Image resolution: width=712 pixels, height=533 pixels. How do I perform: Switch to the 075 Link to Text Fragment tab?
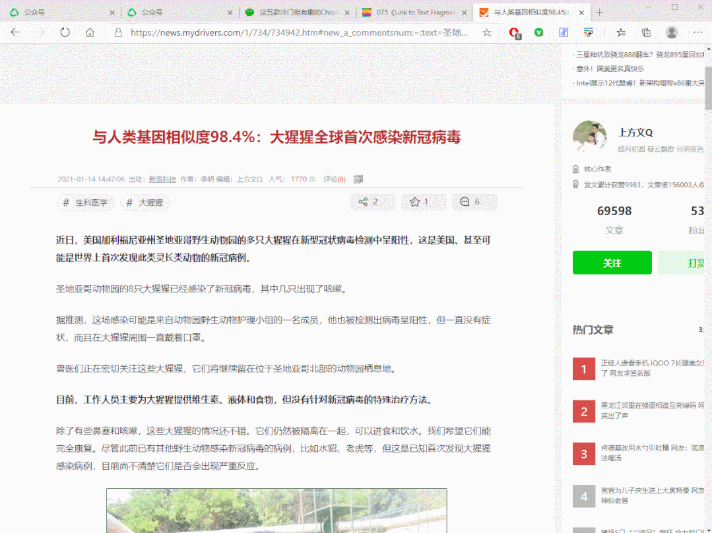[412, 13]
